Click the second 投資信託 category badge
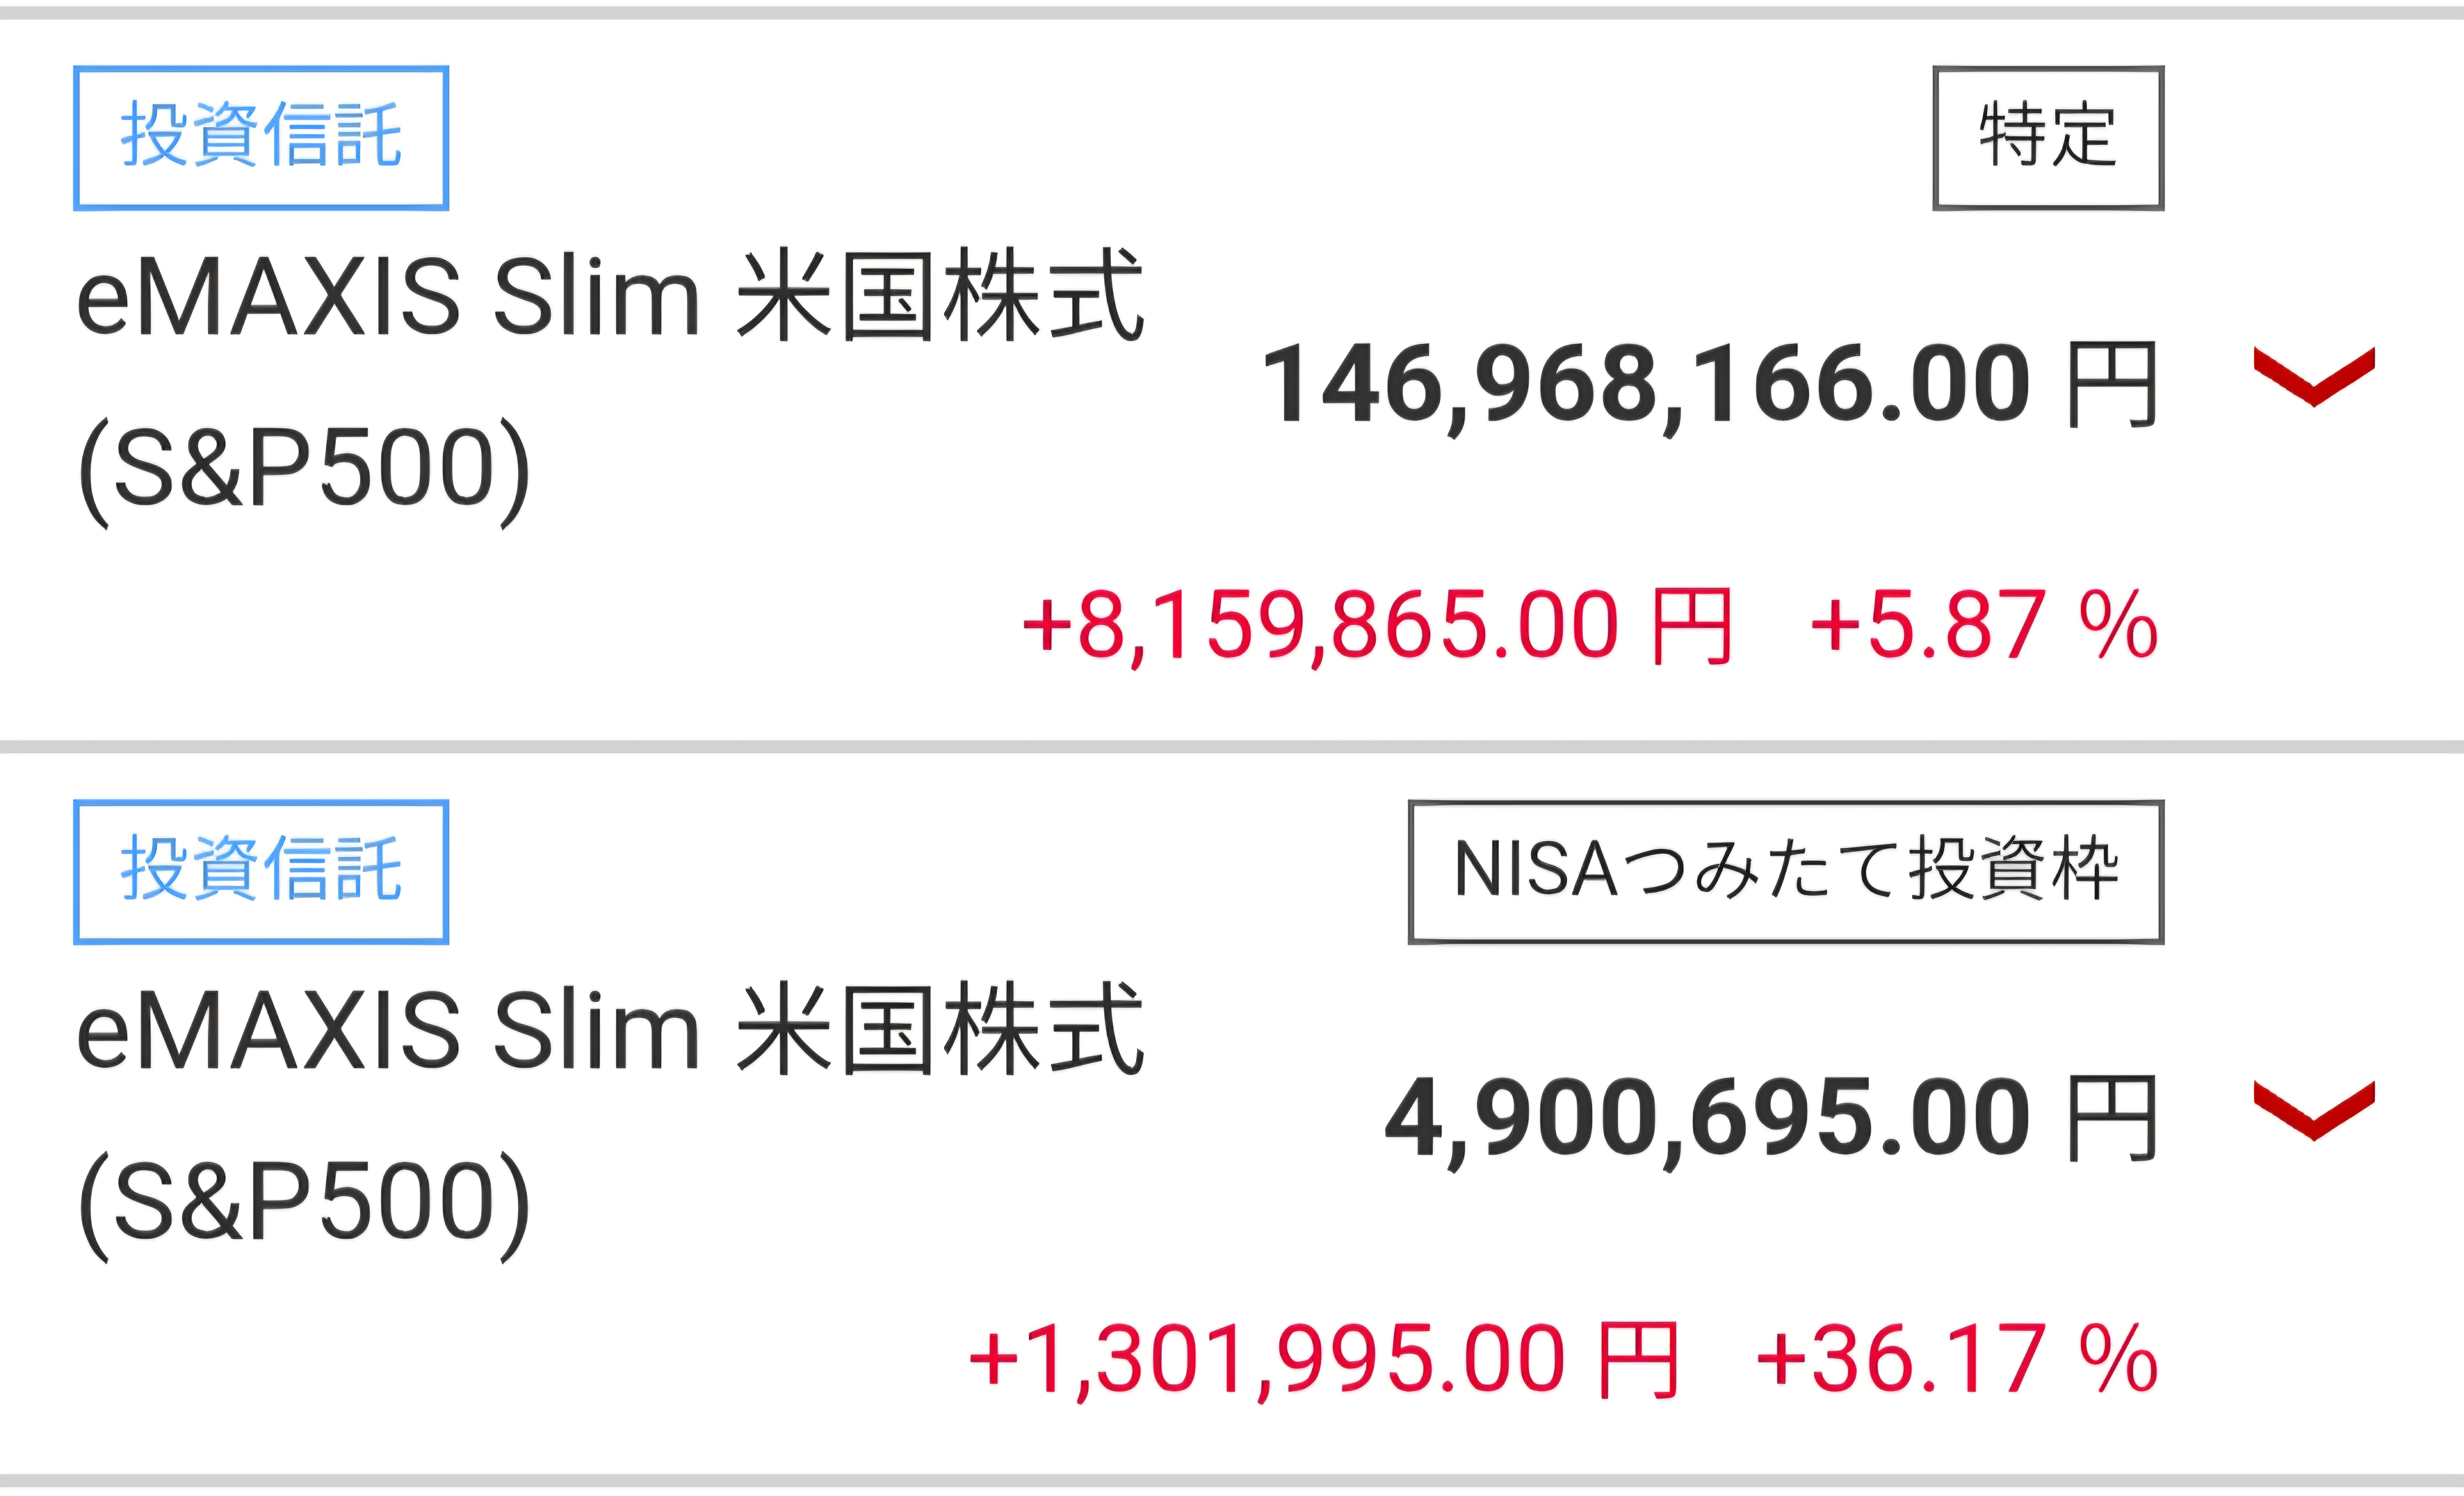 [261, 871]
